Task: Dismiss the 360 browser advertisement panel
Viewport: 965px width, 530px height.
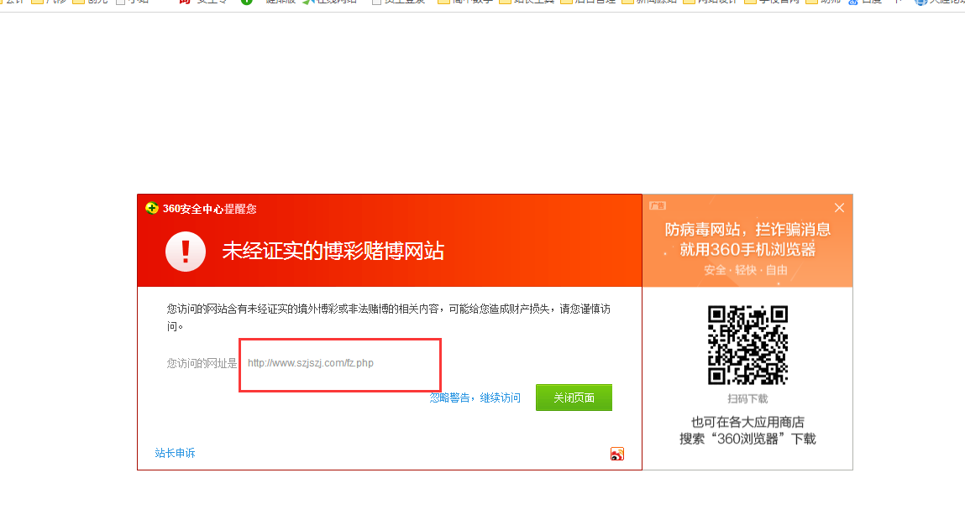Action: coord(838,207)
